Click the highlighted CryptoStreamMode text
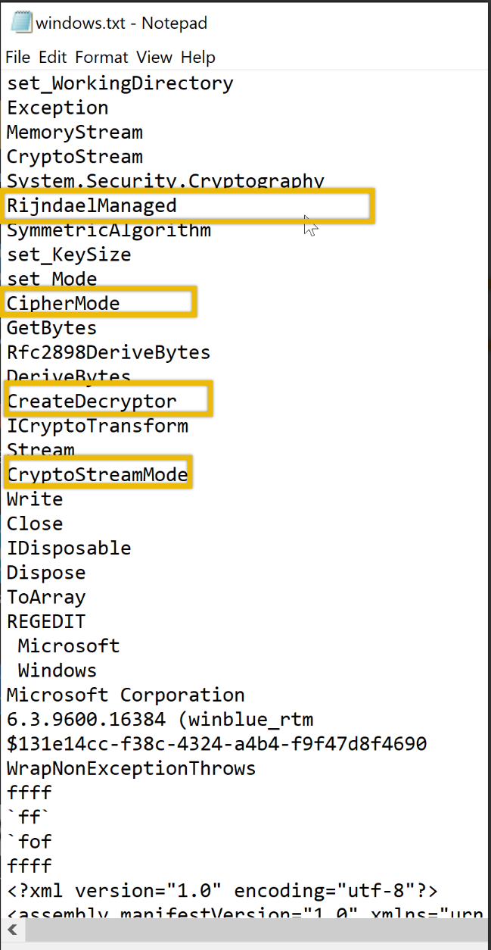Image resolution: width=491 pixels, height=950 pixels. pyautogui.click(x=98, y=475)
